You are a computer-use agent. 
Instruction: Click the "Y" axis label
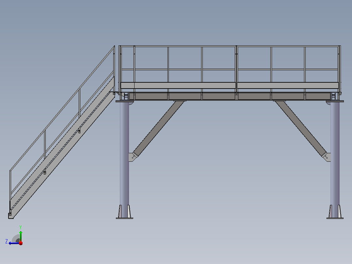pyautogui.click(x=21, y=227)
